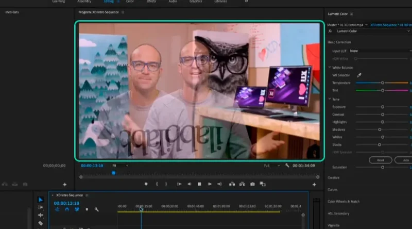Click the Exposure slider handle
The height and width of the screenshot is (229, 412).
(383, 107)
